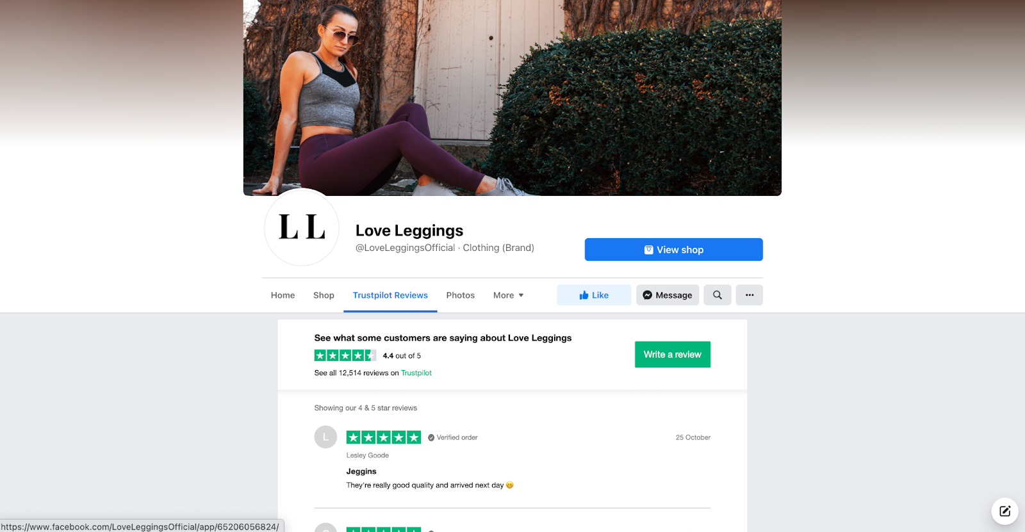Click the green Write a review button
This screenshot has height=532, width=1025.
(x=673, y=355)
